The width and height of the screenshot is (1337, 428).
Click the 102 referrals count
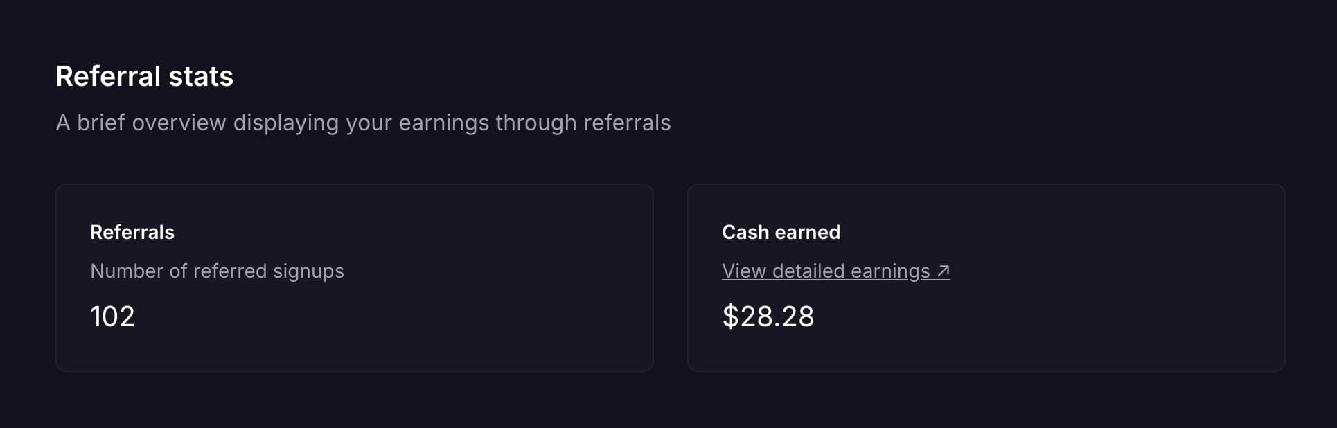click(x=112, y=316)
